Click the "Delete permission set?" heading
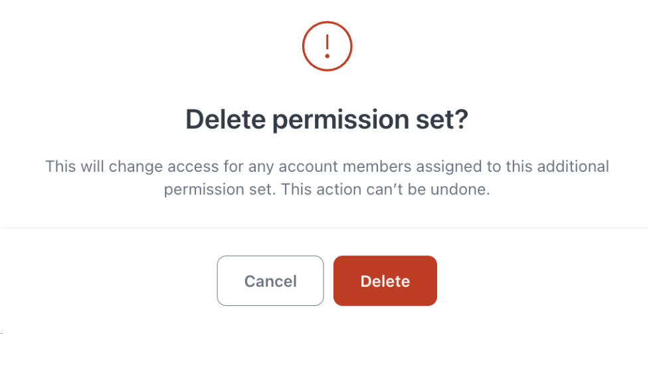 pos(327,119)
